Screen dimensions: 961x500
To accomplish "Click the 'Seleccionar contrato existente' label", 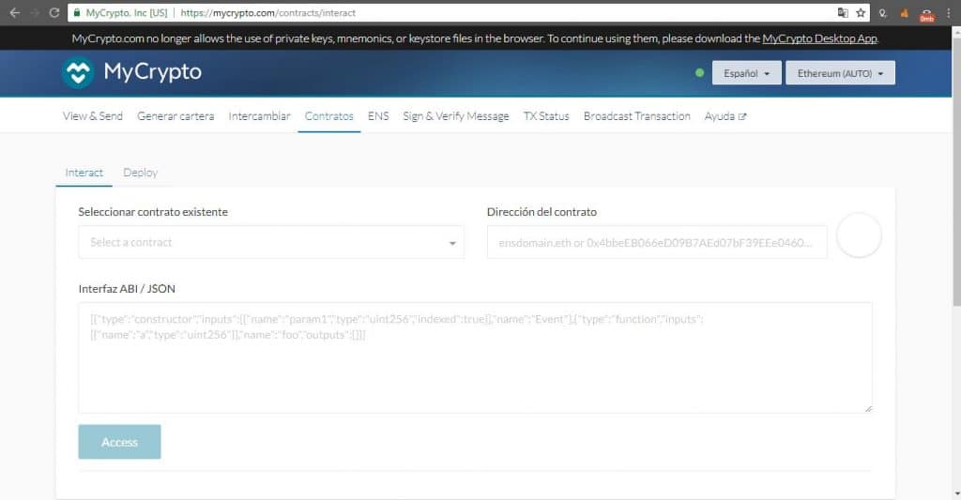I will (x=153, y=211).
